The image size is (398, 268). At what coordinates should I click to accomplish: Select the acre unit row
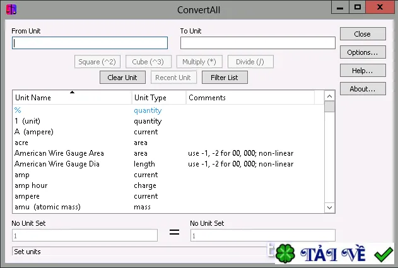[x=168, y=143]
